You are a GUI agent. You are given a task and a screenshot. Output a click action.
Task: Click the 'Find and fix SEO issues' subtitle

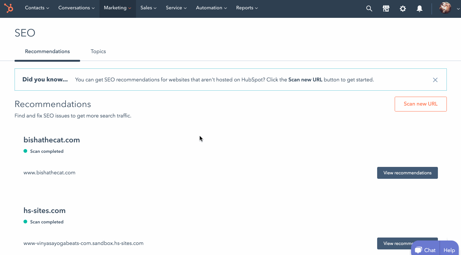(73, 116)
